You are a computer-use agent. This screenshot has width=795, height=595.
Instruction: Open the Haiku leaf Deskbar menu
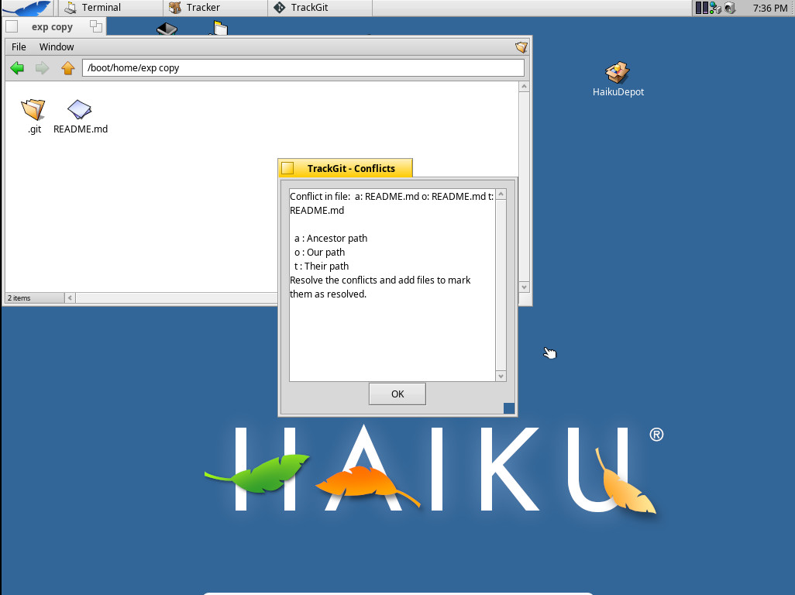click(27, 8)
